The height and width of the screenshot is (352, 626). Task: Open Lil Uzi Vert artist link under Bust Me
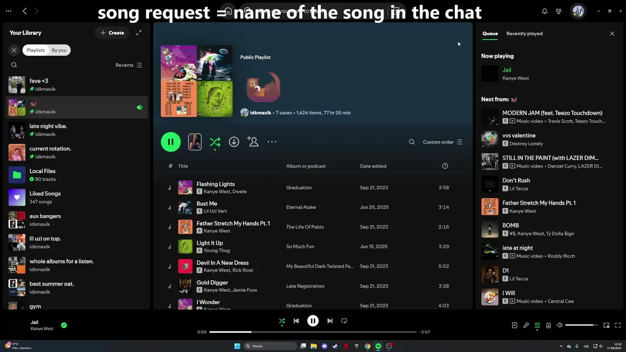click(215, 211)
